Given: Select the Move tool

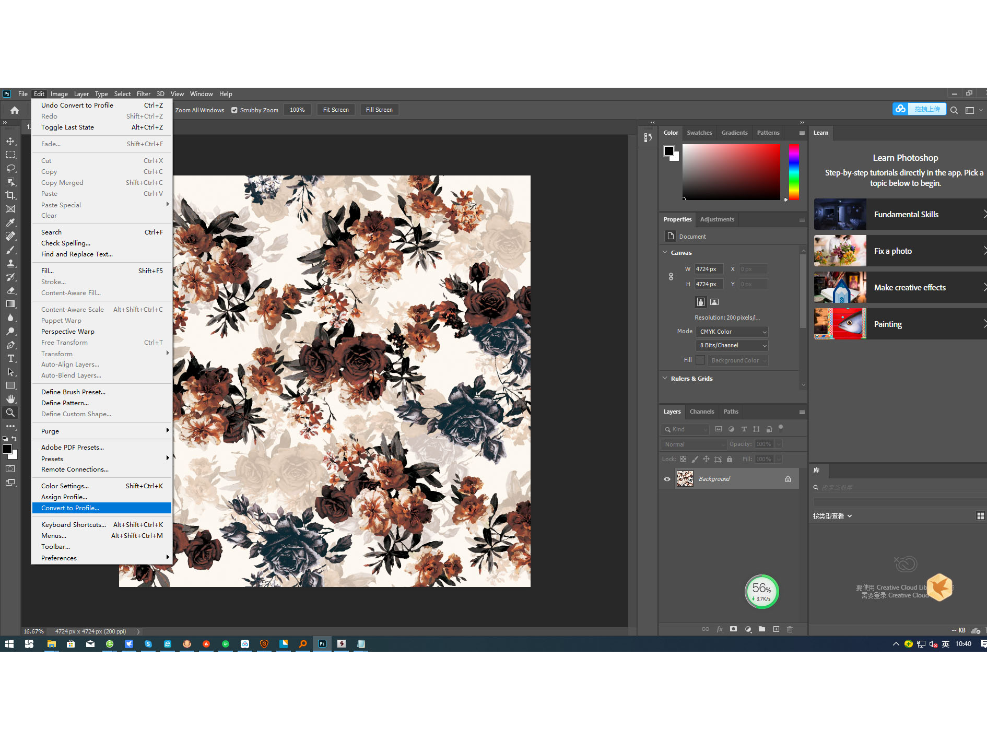Looking at the screenshot, I should click(x=10, y=142).
